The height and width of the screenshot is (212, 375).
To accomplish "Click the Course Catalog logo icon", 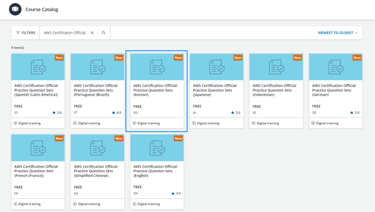I will click(x=15, y=9).
